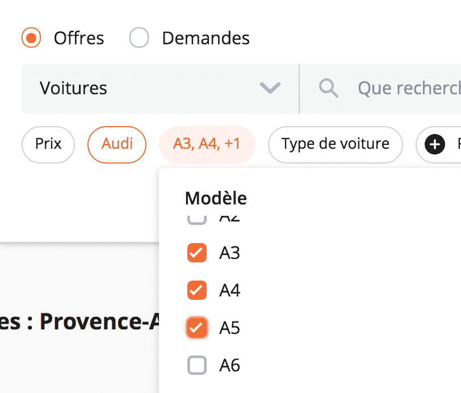Viewport: 461px width, 393px height.
Task: Click the Audi brand filter chip
Action: [117, 145]
